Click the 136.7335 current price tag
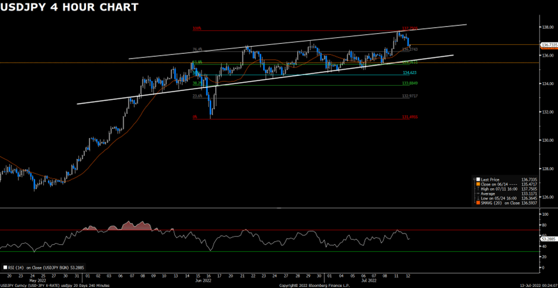558x288 pixels. tap(548, 45)
